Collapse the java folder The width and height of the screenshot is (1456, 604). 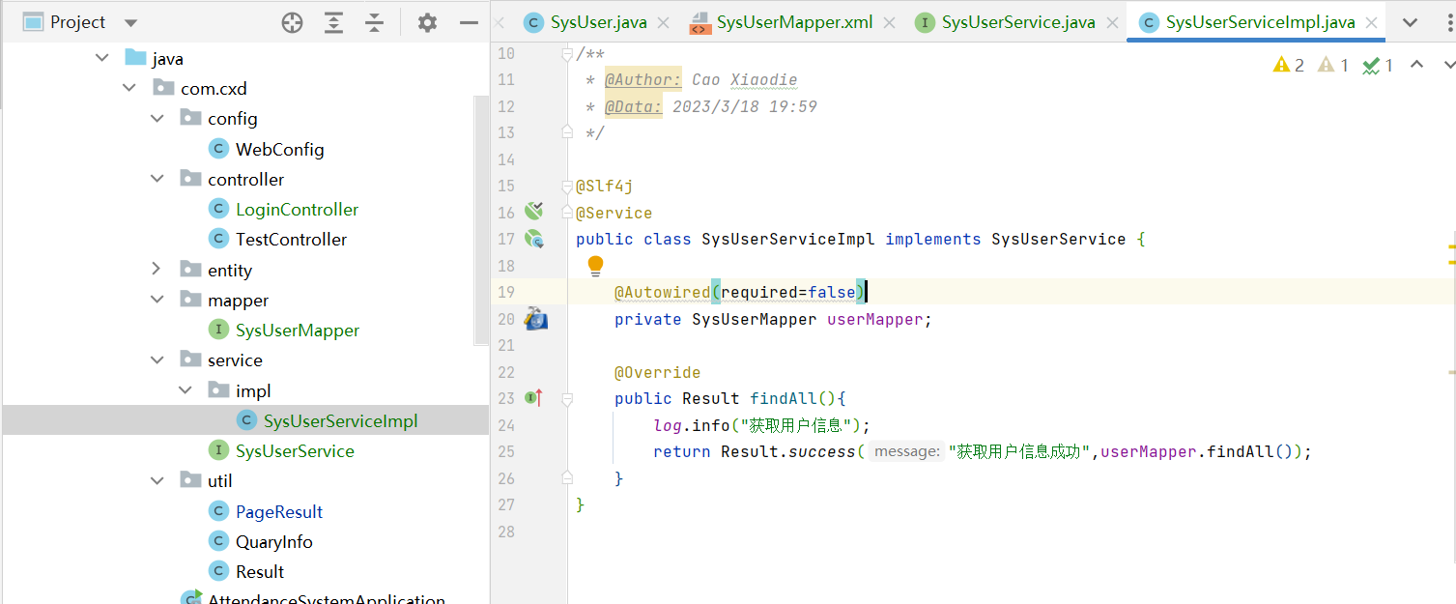[102, 58]
